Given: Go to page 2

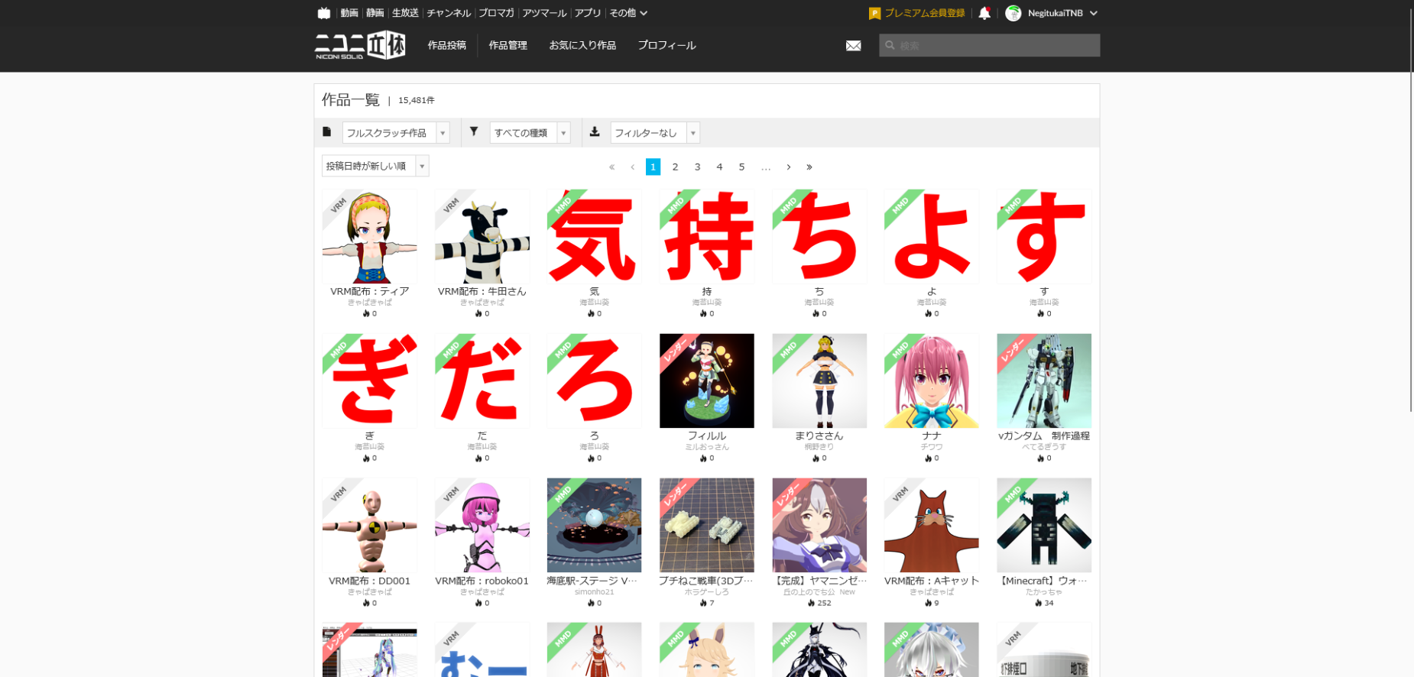Looking at the screenshot, I should [x=675, y=167].
